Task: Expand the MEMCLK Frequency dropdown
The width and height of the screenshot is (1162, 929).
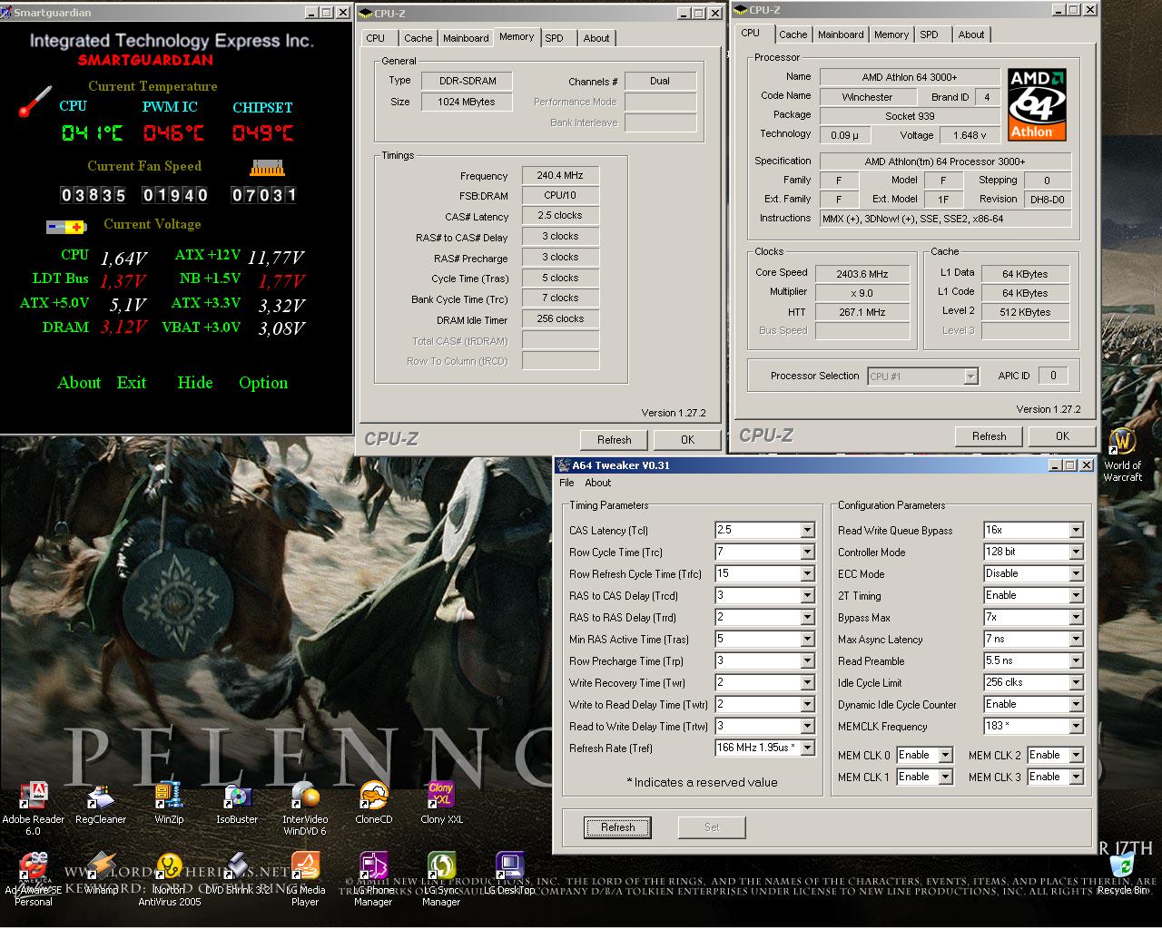Action: (x=1076, y=726)
